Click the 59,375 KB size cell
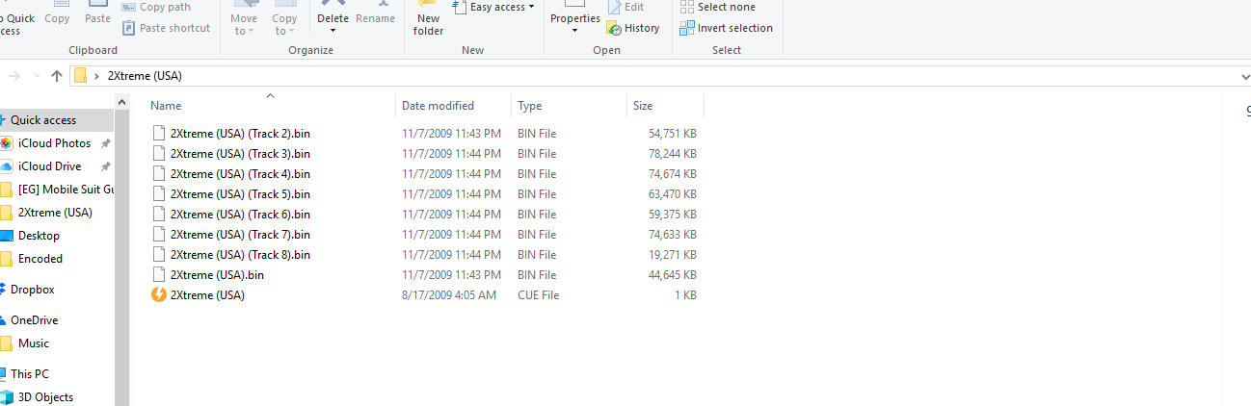The image size is (1251, 406). point(673,215)
